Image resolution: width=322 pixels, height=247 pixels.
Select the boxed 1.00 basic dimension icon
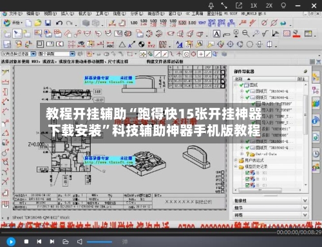(x=182, y=23)
